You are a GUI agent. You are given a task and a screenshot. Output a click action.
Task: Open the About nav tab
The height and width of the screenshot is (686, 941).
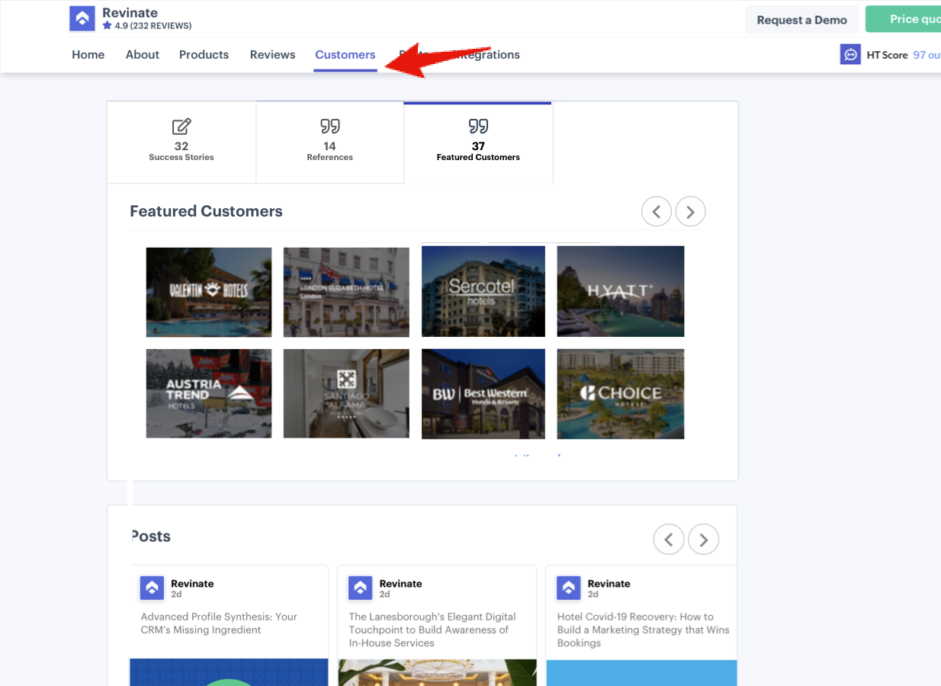[143, 55]
